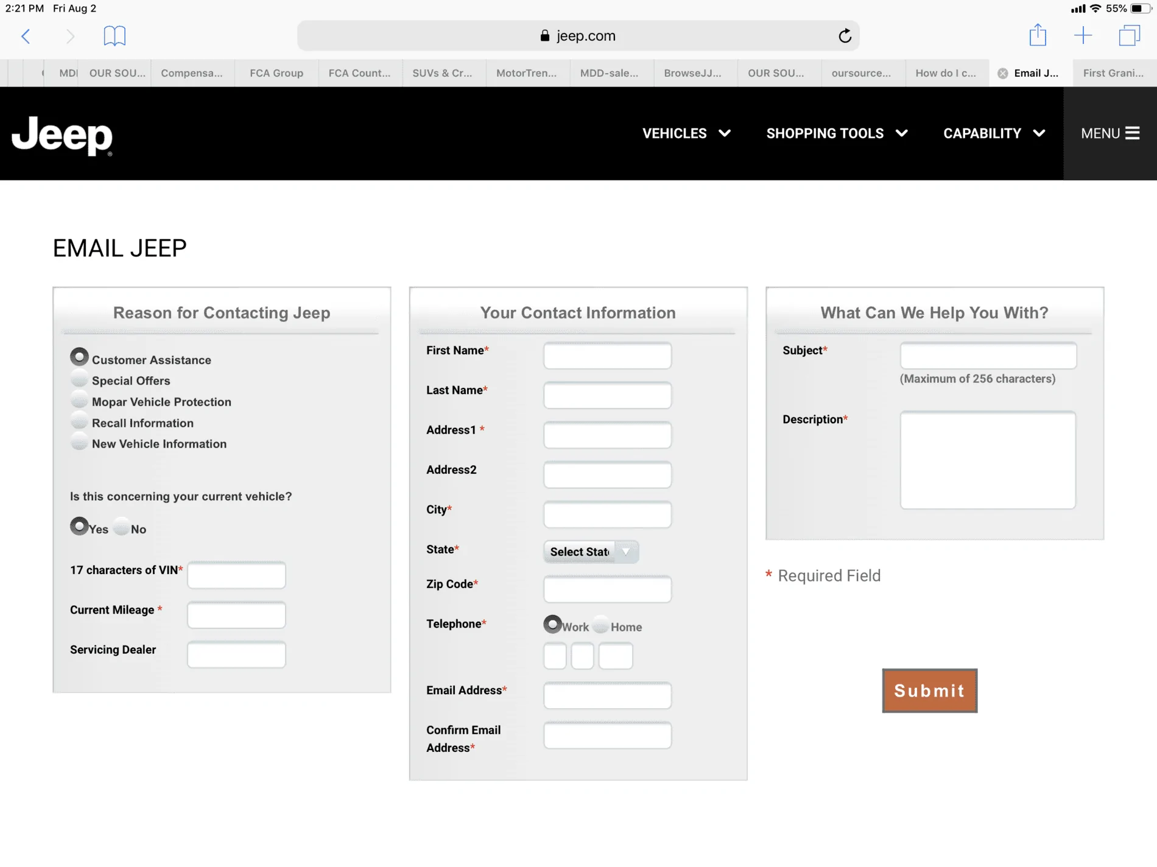Screen dimensions: 1157x867
Task: Switch to MotorTren... tab
Action: click(x=526, y=73)
